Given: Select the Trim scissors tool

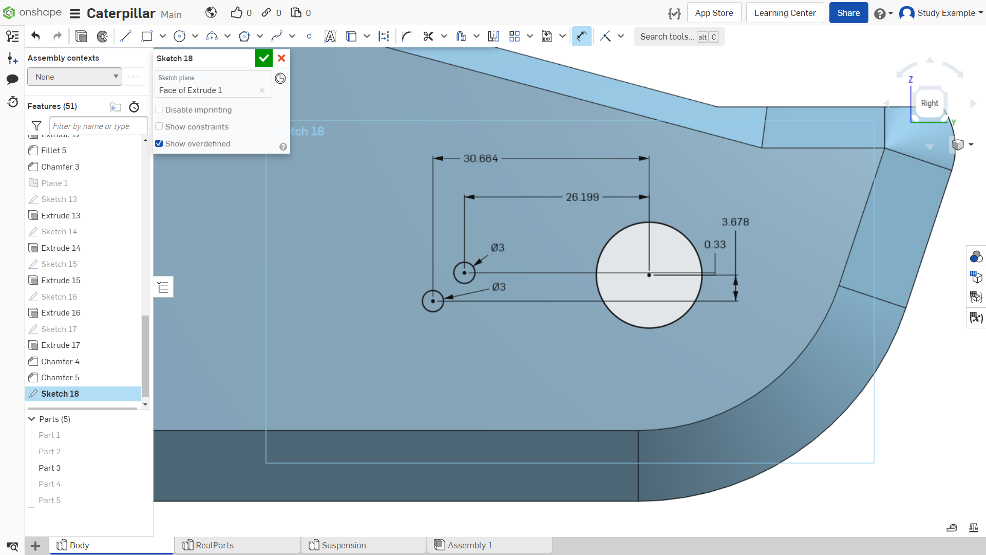Looking at the screenshot, I should (x=428, y=36).
